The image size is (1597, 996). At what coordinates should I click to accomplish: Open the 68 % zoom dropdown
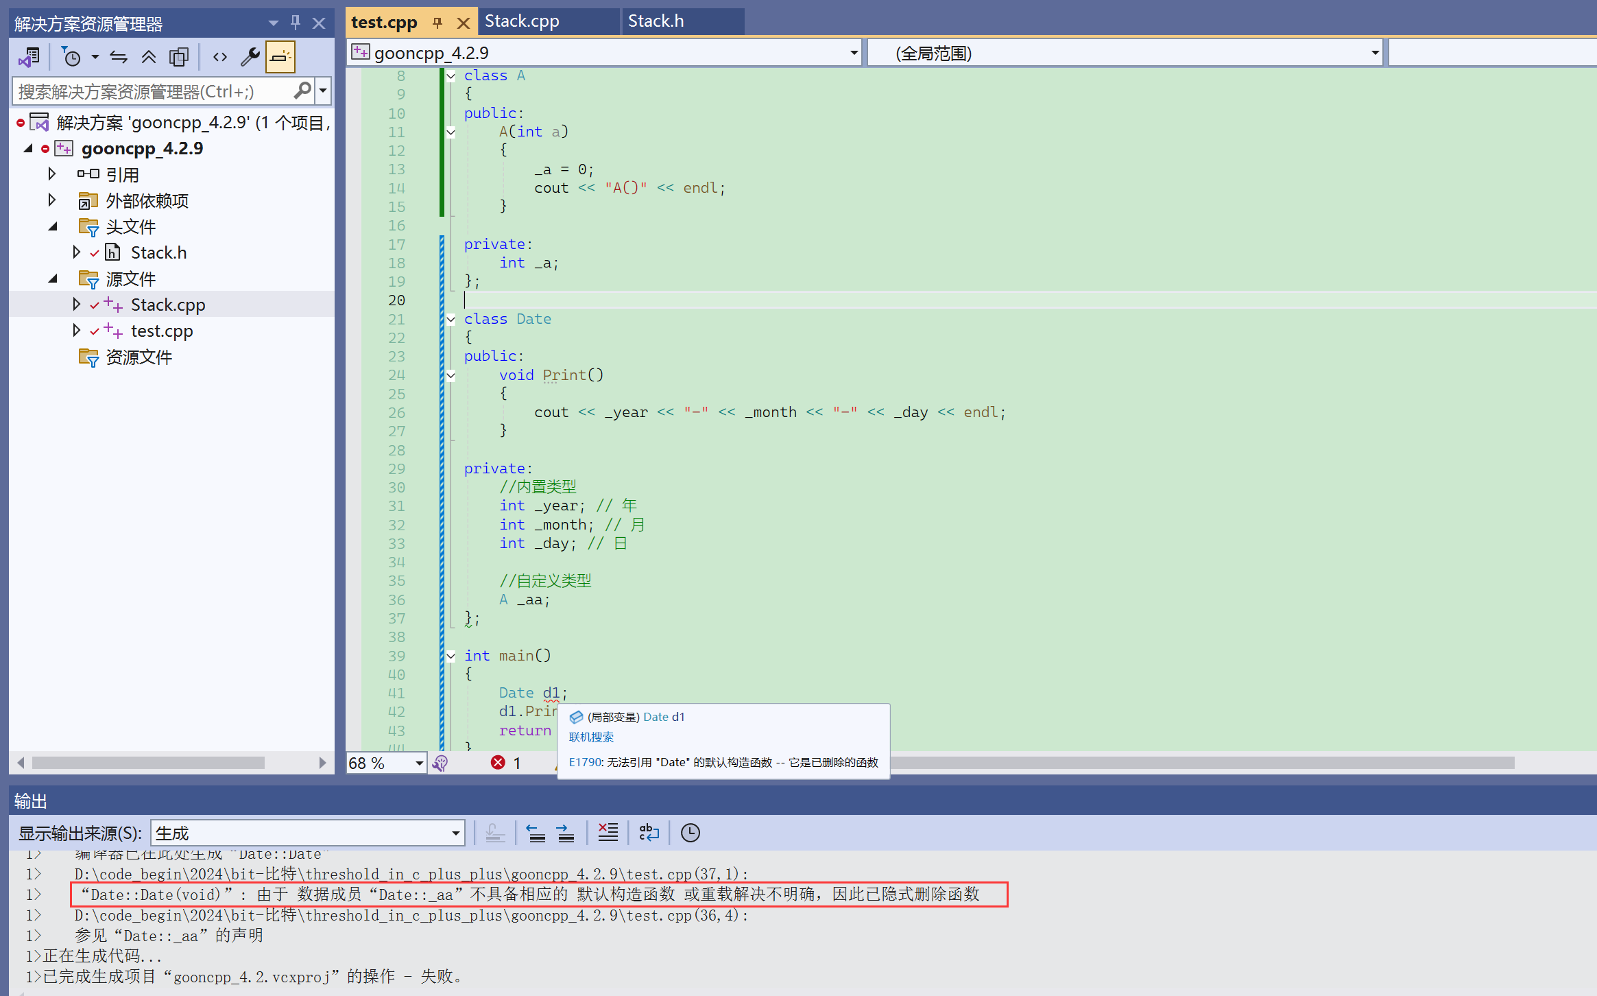click(419, 763)
